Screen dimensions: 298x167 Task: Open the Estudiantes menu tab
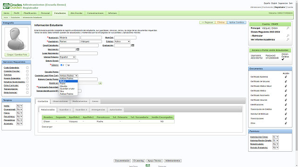click(x=60, y=13)
